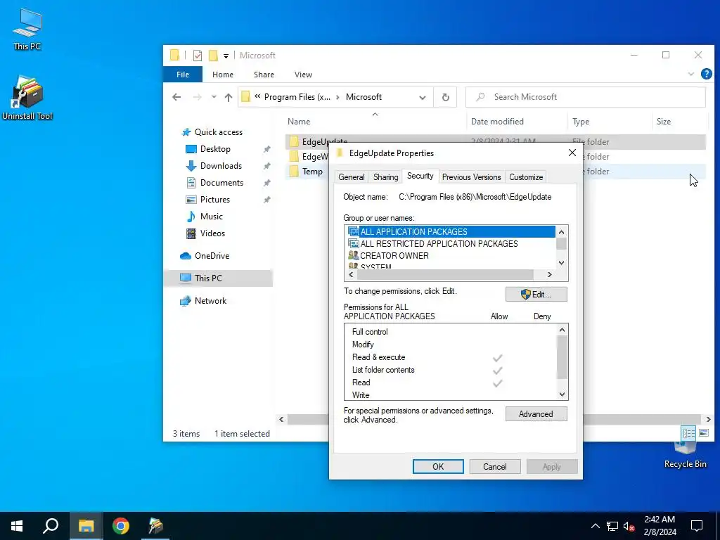
Task: Open taskbar search magnifier
Action: [51, 526]
